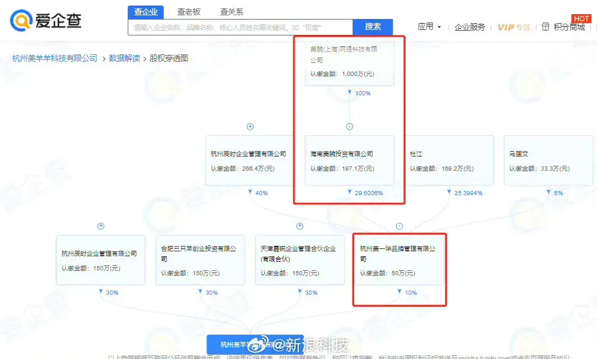The image size is (597, 359).
Task: Go to 杭州美羊羊科技有限公司 breadcrumb link
Action: [55, 58]
